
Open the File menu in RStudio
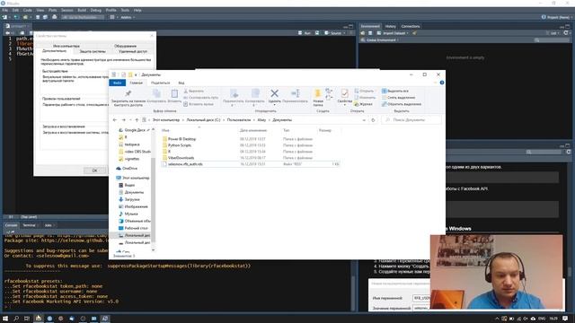pyautogui.click(x=4, y=10)
